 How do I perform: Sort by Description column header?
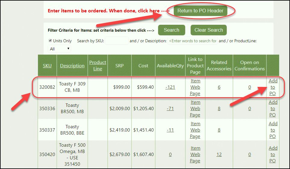point(72,65)
